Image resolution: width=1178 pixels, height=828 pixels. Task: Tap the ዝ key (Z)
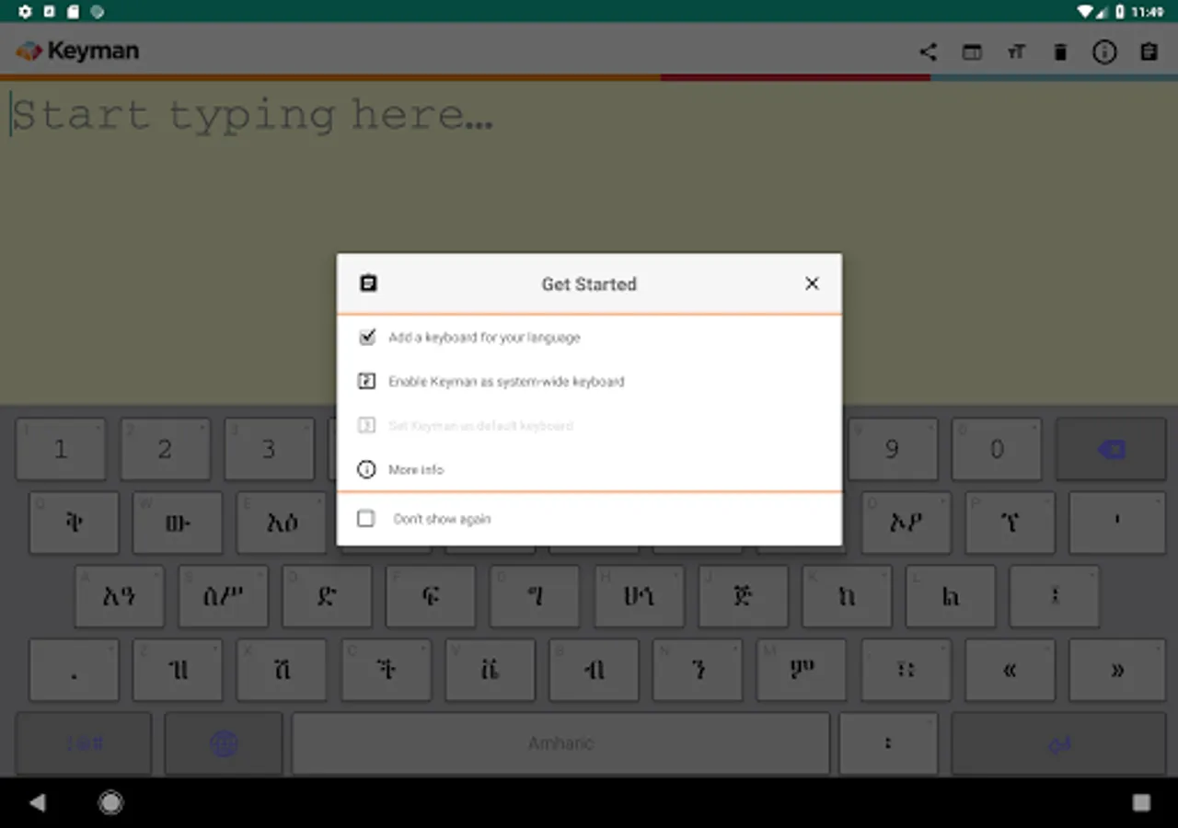(x=178, y=670)
